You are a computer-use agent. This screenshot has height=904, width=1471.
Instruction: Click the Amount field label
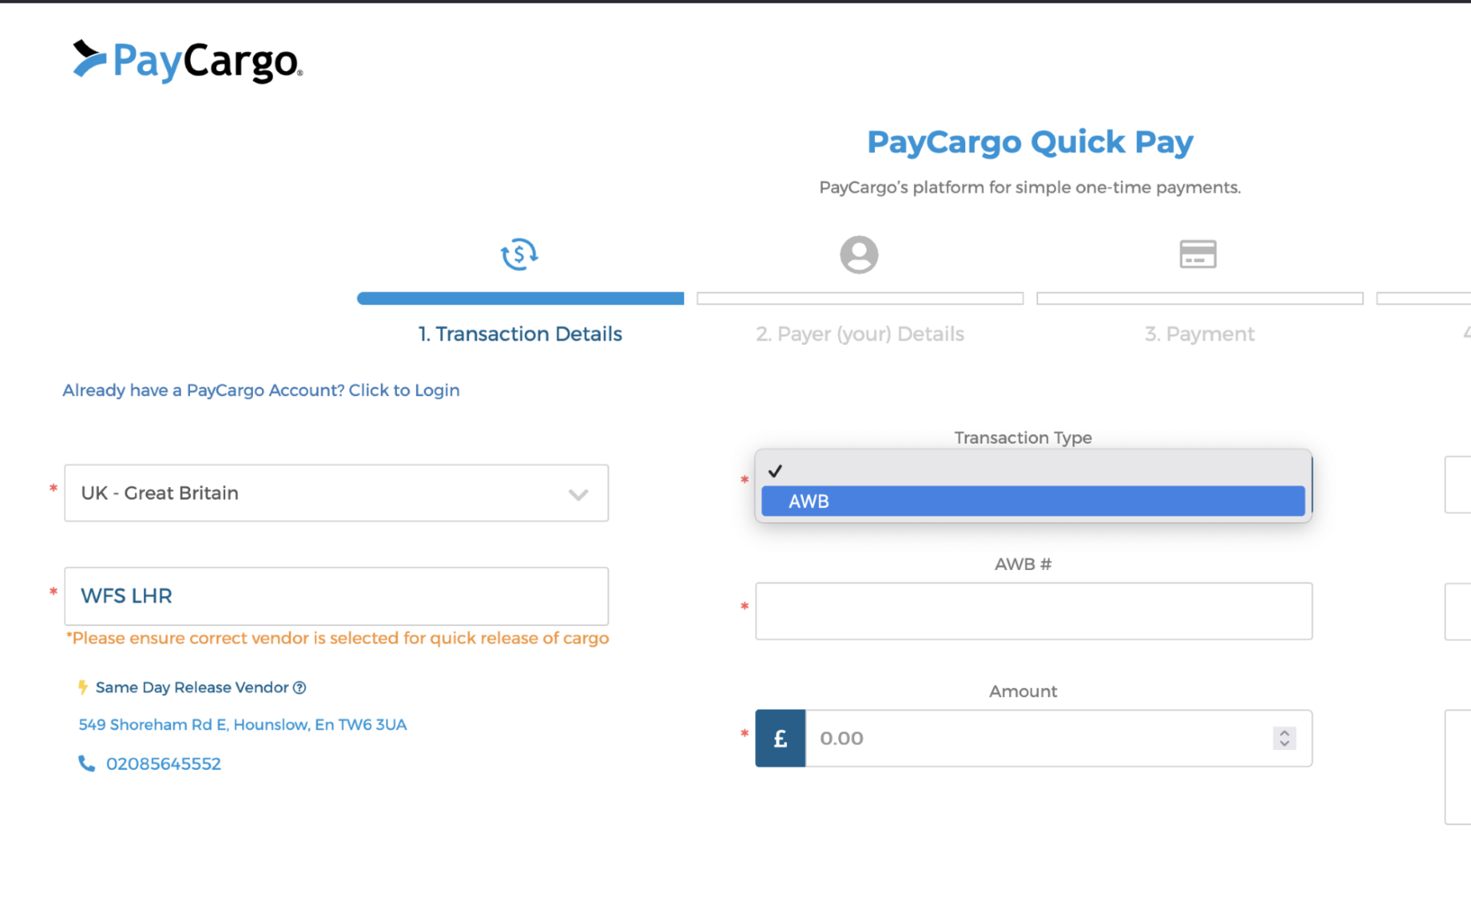[x=1023, y=691]
